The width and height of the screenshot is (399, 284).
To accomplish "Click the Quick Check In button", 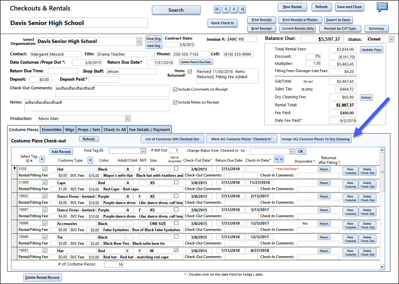I will (x=222, y=23).
